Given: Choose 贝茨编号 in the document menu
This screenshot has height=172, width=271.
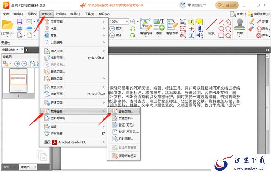Looking at the screenshot, I should (x=74, y=42).
